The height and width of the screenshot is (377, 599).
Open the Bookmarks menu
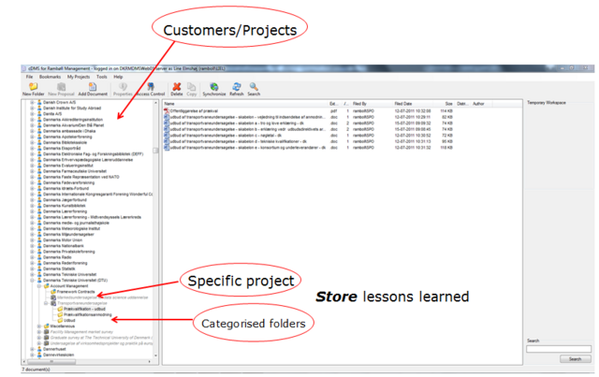tap(51, 77)
